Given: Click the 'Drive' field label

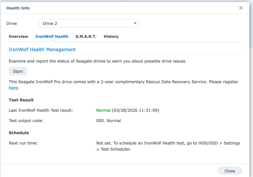Looking at the screenshot, I should pyautogui.click(x=12, y=23).
